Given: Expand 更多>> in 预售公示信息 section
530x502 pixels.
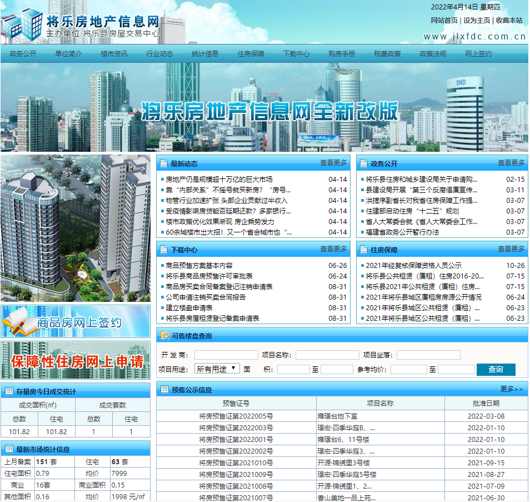Looking at the screenshot, I should pyautogui.click(x=511, y=389).
